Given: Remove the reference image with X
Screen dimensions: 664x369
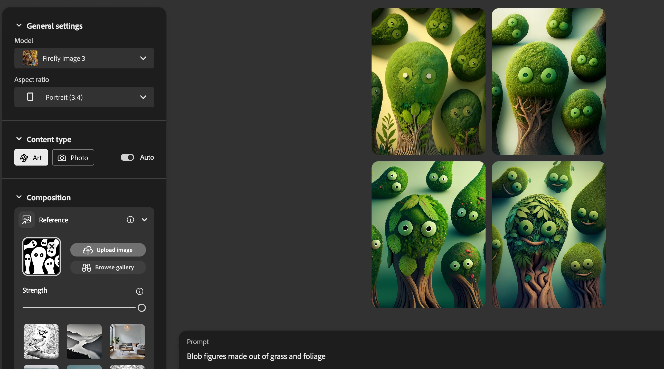Looking at the screenshot, I should tap(52, 246).
